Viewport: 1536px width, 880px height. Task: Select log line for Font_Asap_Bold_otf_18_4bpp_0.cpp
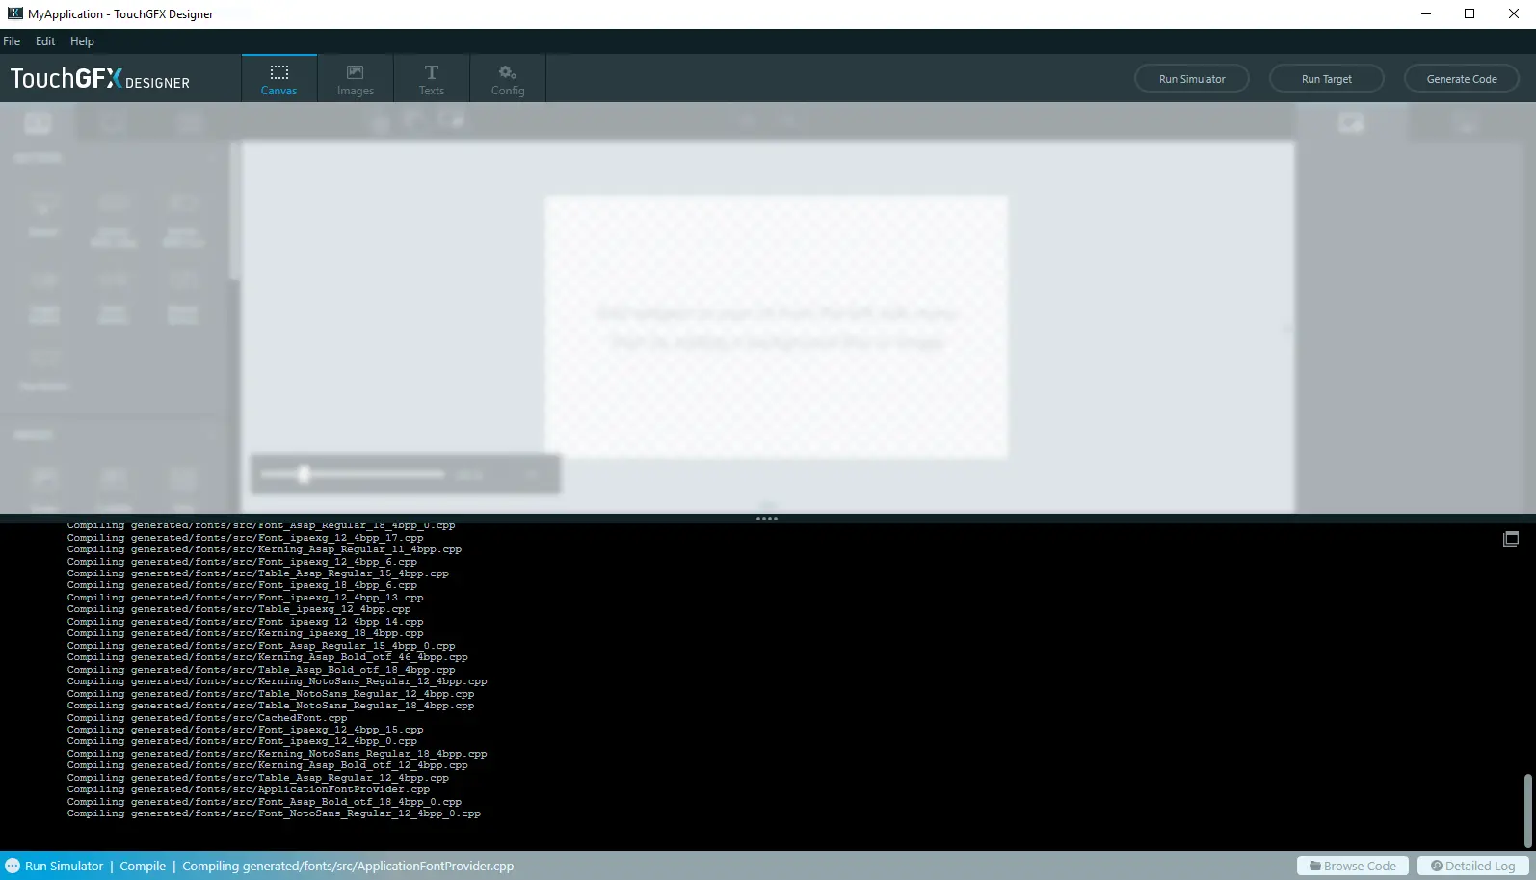[x=264, y=802]
